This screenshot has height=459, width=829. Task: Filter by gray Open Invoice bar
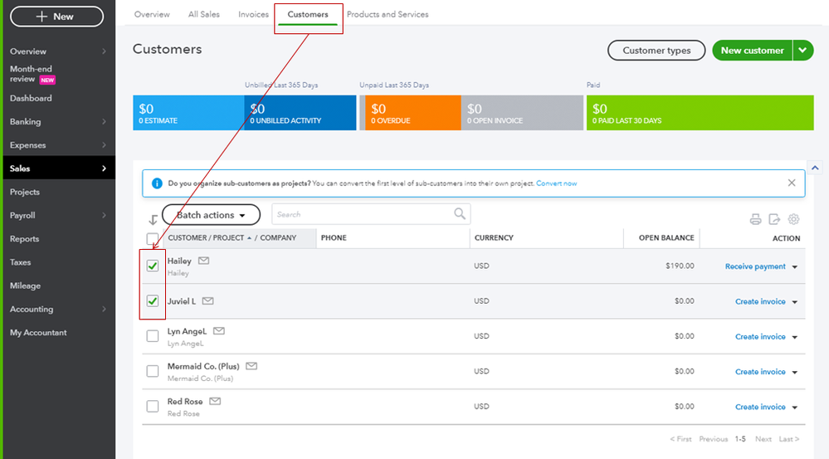click(x=522, y=113)
